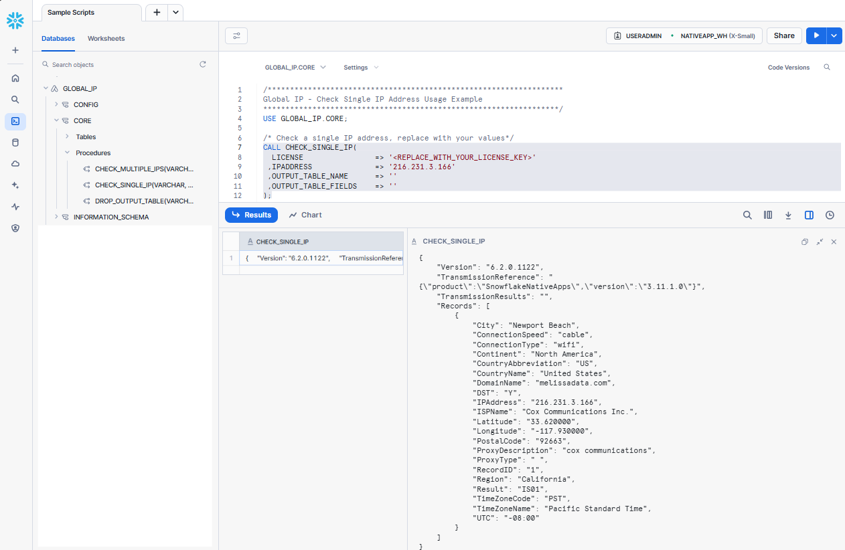
Task: Click the <REPLACE_WITH_YOUR_LICENSE_KEY> text
Action: (x=462, y=157)
